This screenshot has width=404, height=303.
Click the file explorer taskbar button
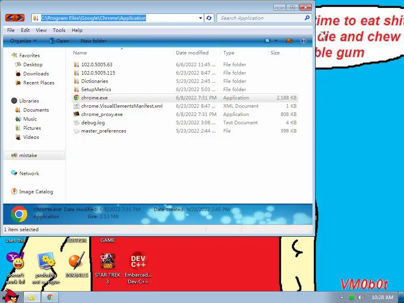point(32,297)
